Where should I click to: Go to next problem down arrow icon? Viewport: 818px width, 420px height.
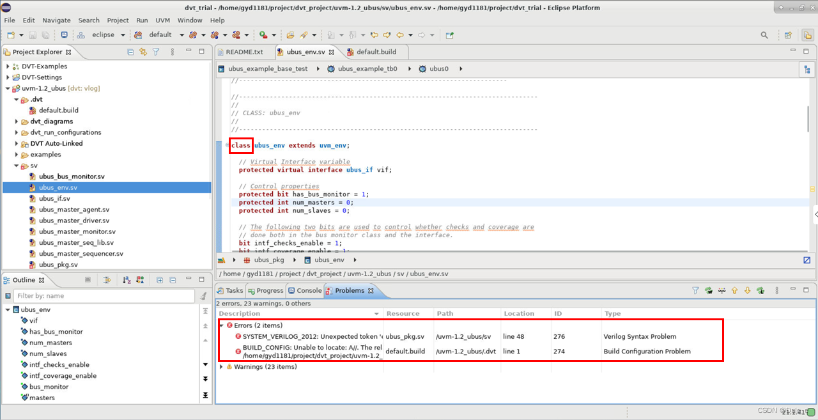click(747, 290)
